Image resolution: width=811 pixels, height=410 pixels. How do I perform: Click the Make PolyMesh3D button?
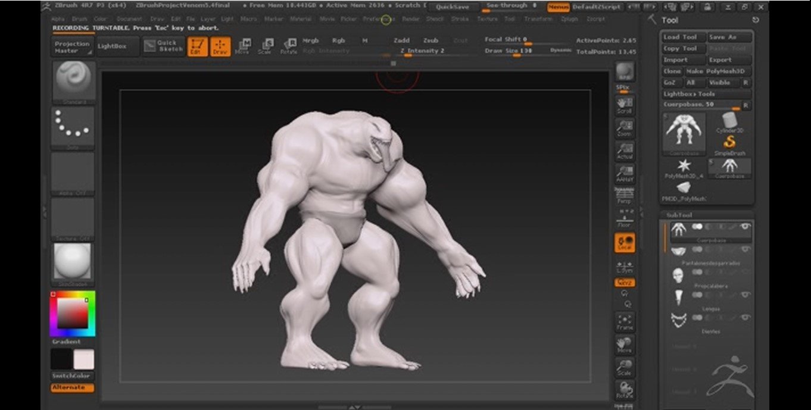718,71
